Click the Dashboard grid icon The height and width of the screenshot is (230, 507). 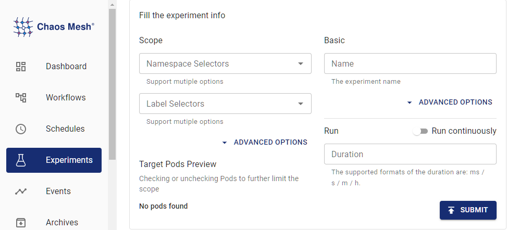(21, 67)
